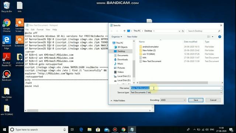
Task: Open android emulator desktop icon
Action: tap(20, 60)
